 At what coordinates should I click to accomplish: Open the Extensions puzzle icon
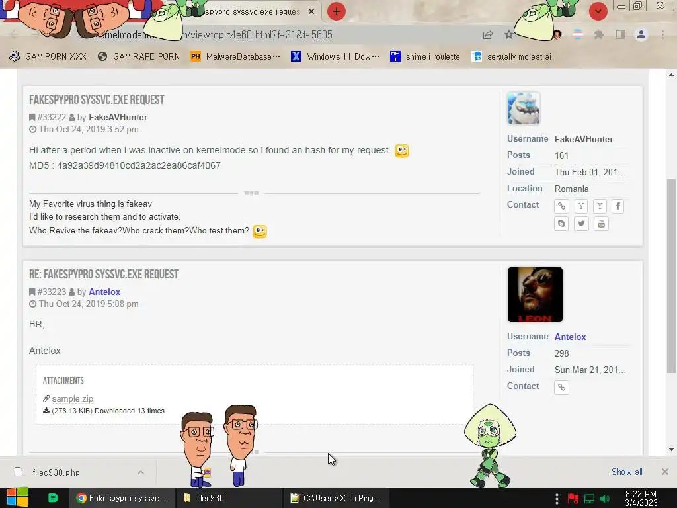599,34
